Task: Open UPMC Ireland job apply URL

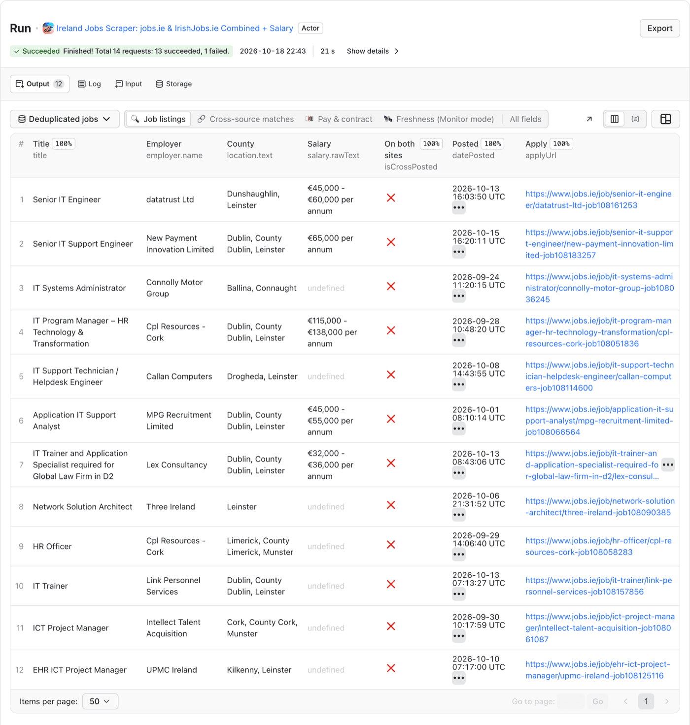Action: pos(598,670)
